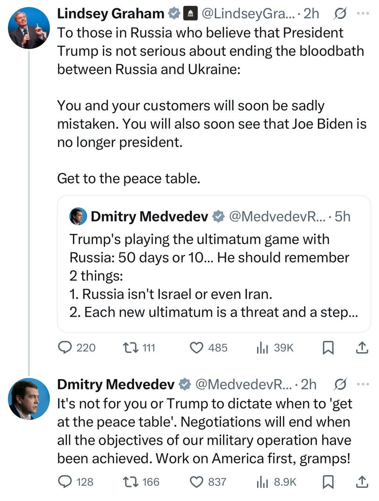Open Lindsey Graham's profile picture
Image resolution: width=379 pixels, height=501 pixels.
point(29,28)
